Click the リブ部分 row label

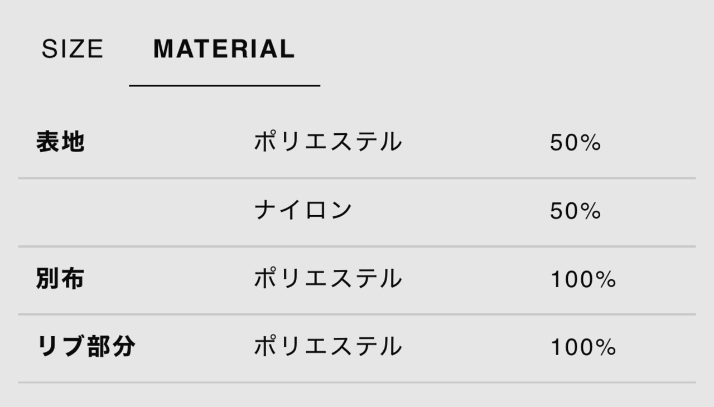click(85, 347)
